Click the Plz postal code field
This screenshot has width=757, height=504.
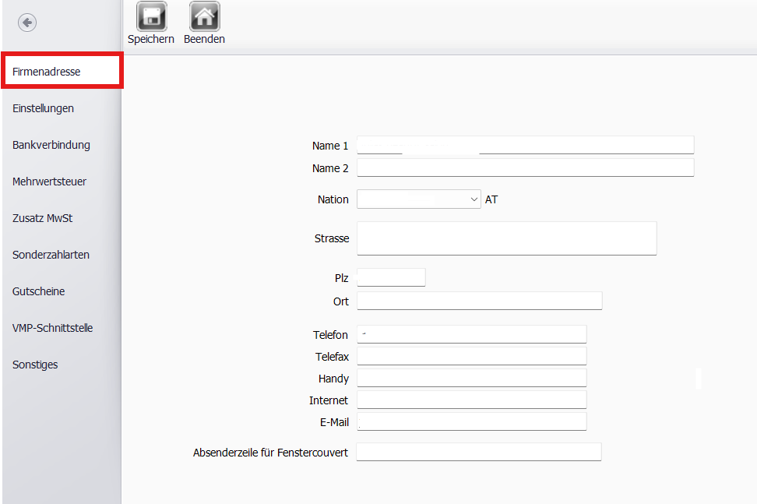391,278
